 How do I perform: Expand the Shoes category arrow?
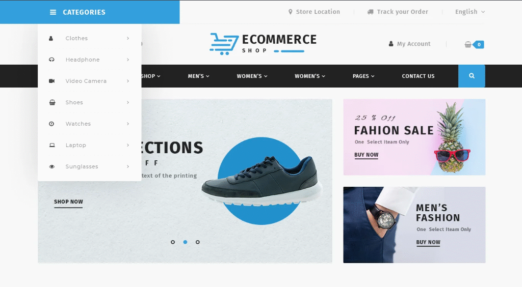tap(128, 103)
